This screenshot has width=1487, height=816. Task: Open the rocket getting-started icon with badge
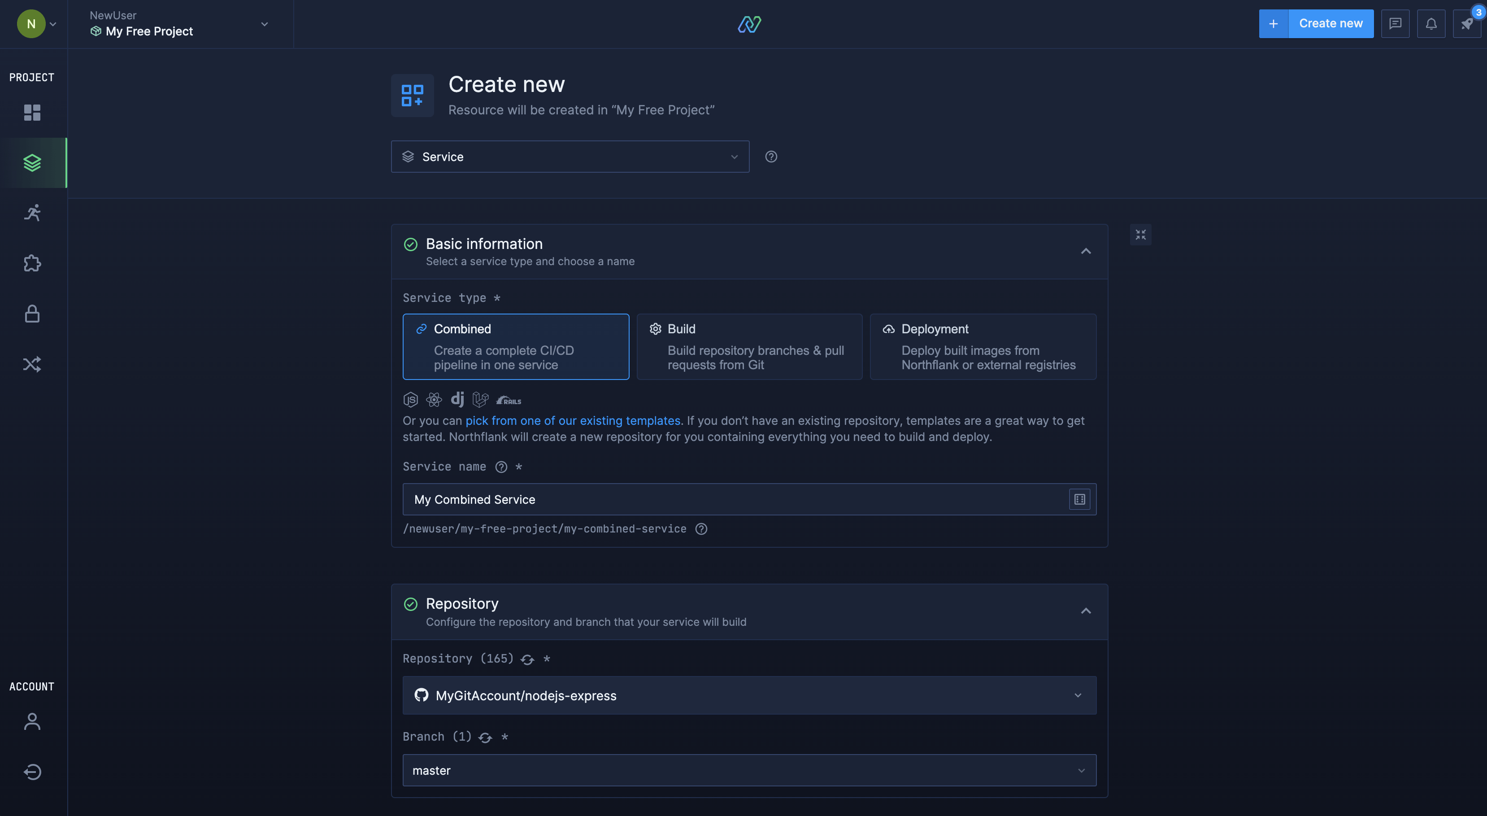1467,24
